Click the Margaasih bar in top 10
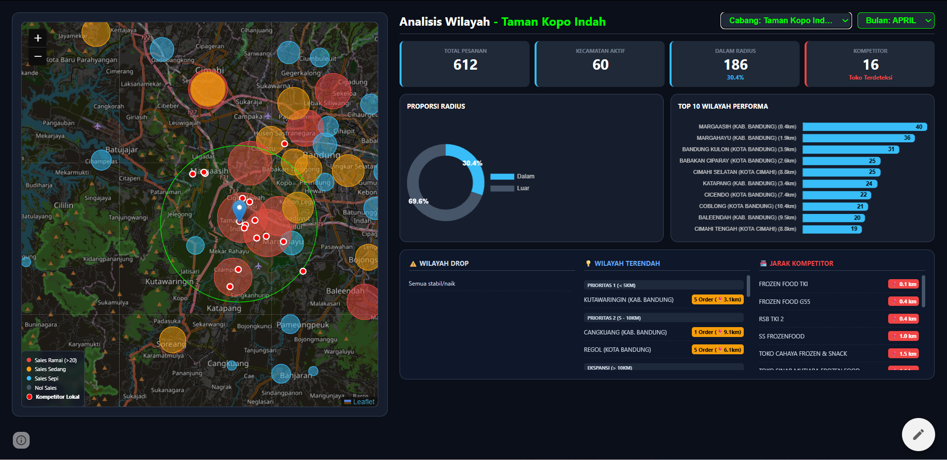This screenshot has width=947, height=460. tap(864, 127)
